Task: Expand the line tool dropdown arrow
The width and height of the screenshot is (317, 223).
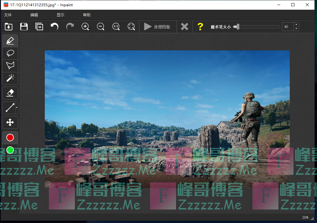Action: click(16, 108)
